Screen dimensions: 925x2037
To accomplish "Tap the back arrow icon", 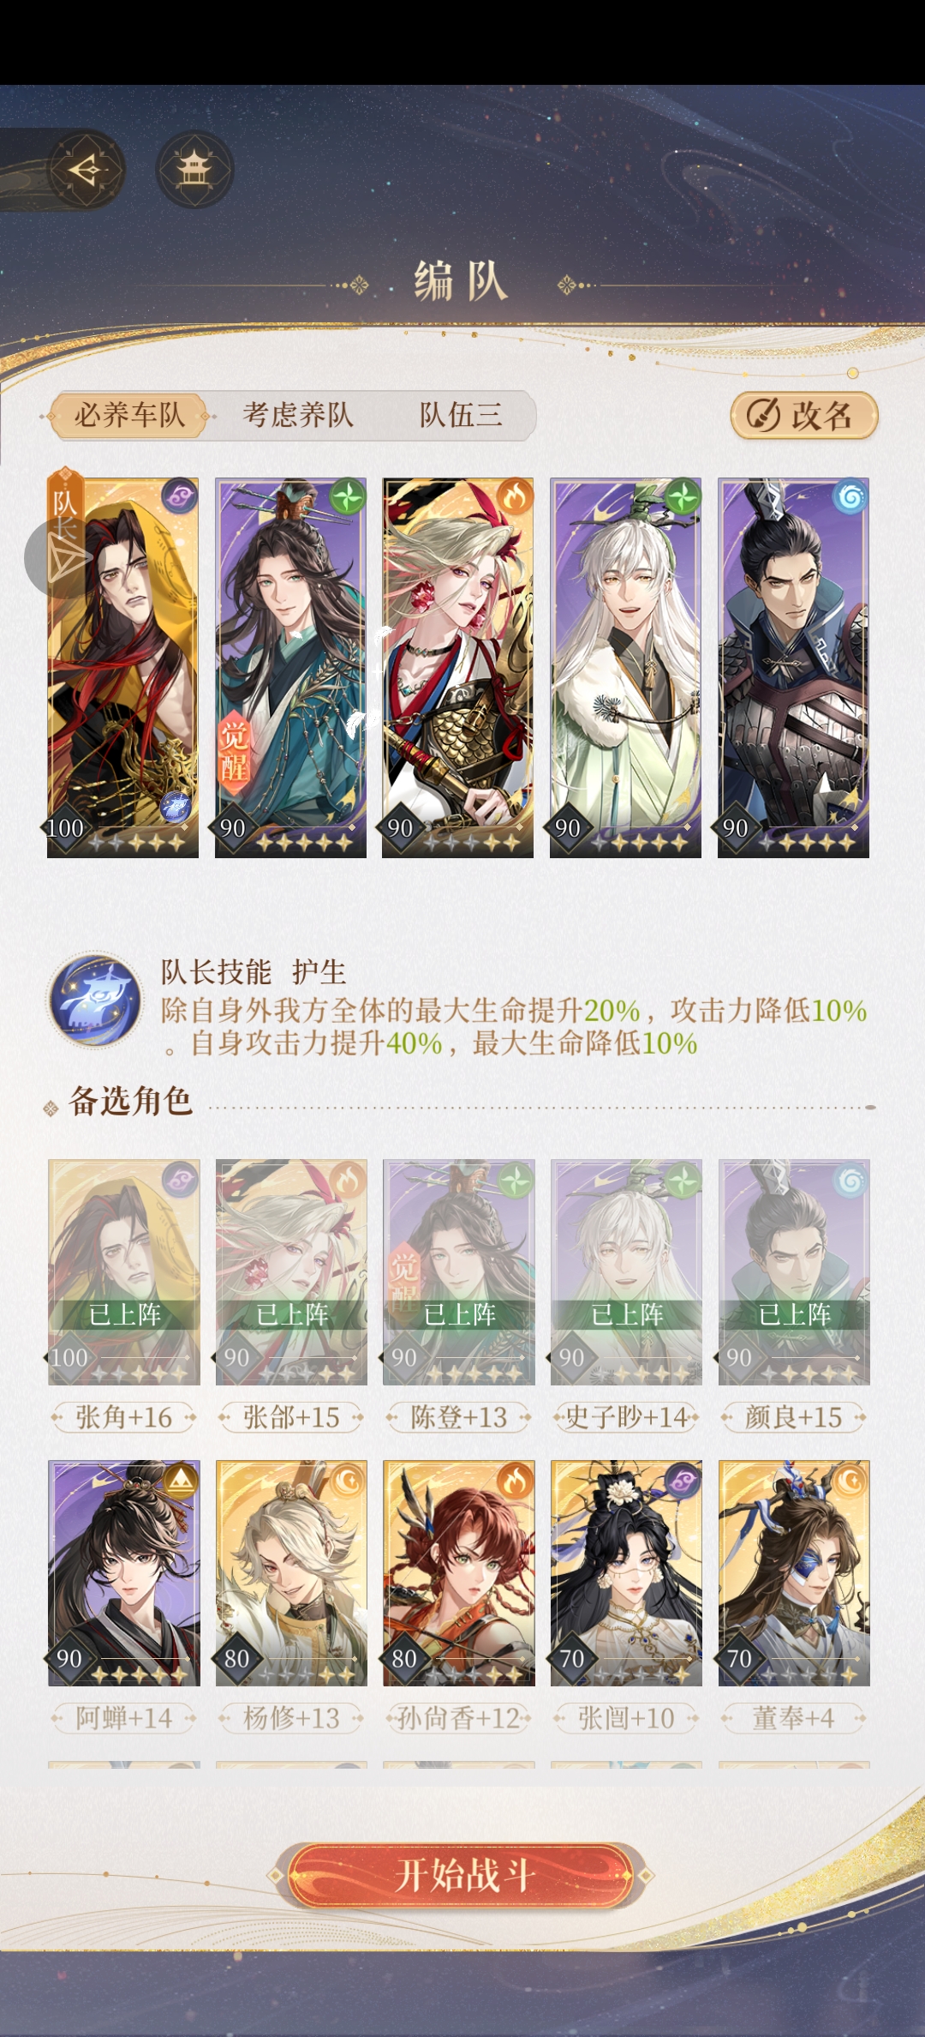I will click(87, 170).
